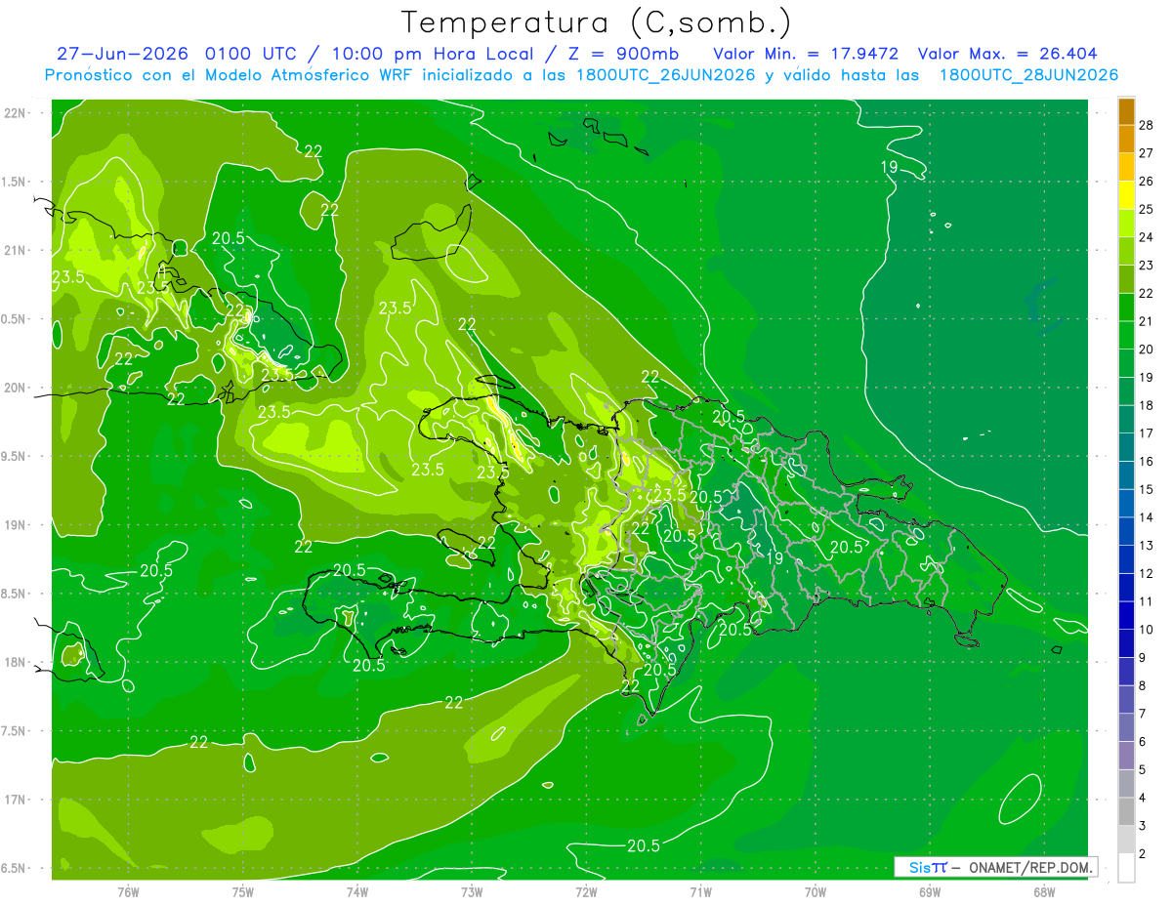This screenshot has height=905, width=1172.
Task: Click the color scale label "10"
Action: [x=1147, y=630]
